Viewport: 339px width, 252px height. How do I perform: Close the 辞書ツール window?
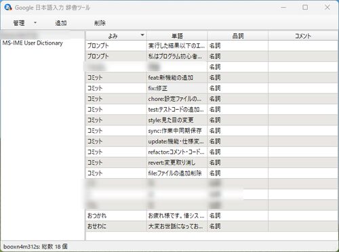pyautogui.click(x=327, y=7)
